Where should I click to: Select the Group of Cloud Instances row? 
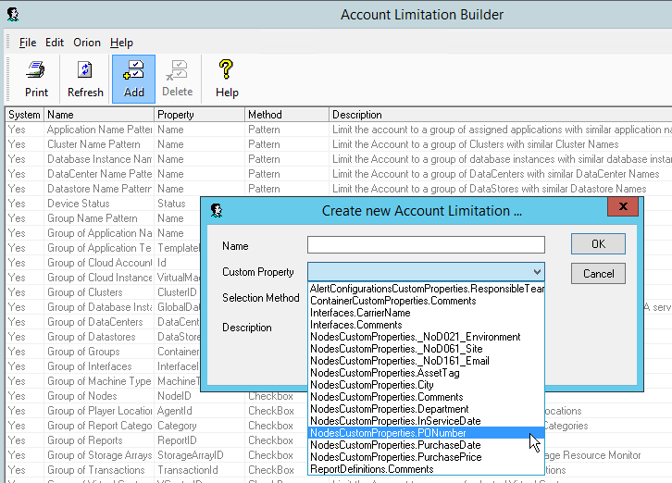[103, 278]
